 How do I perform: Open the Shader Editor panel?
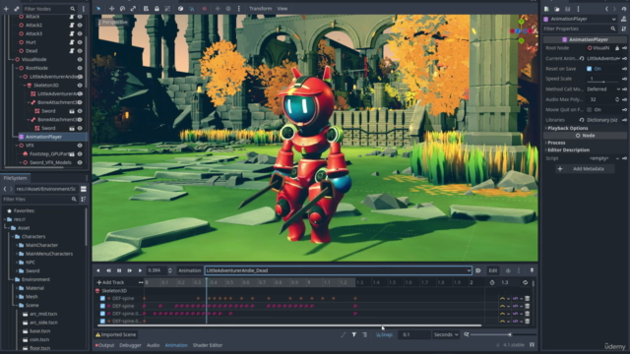[x=208, y=345]
